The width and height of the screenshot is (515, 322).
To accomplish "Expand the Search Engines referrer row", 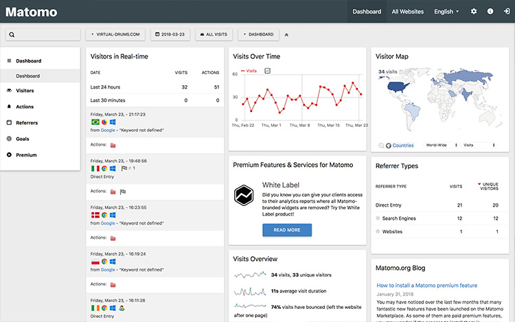I will (x=378, y=218).
